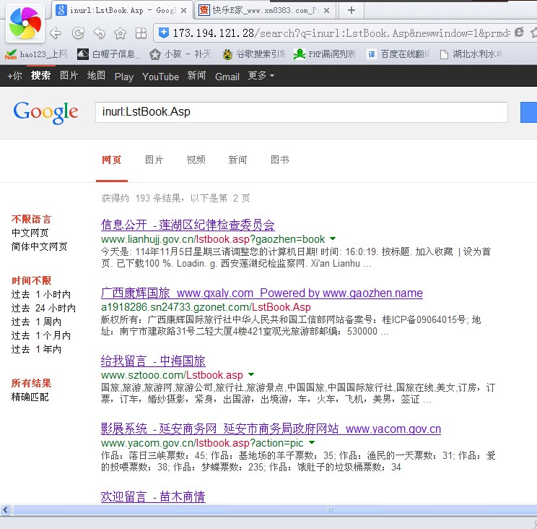Open 新闻 in Google black bar
Viewport: 537px width, 529px height.
pos(196,75)
